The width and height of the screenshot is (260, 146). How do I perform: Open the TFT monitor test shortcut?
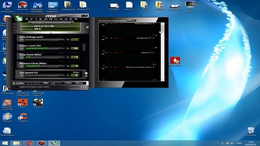(190, 6)
